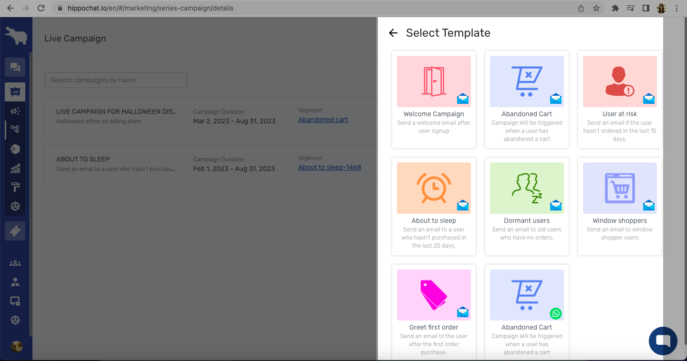Open the ticket icon in sidebar
Image resolution: width=687 pixels, height=361 pixels.
point(15,231)
